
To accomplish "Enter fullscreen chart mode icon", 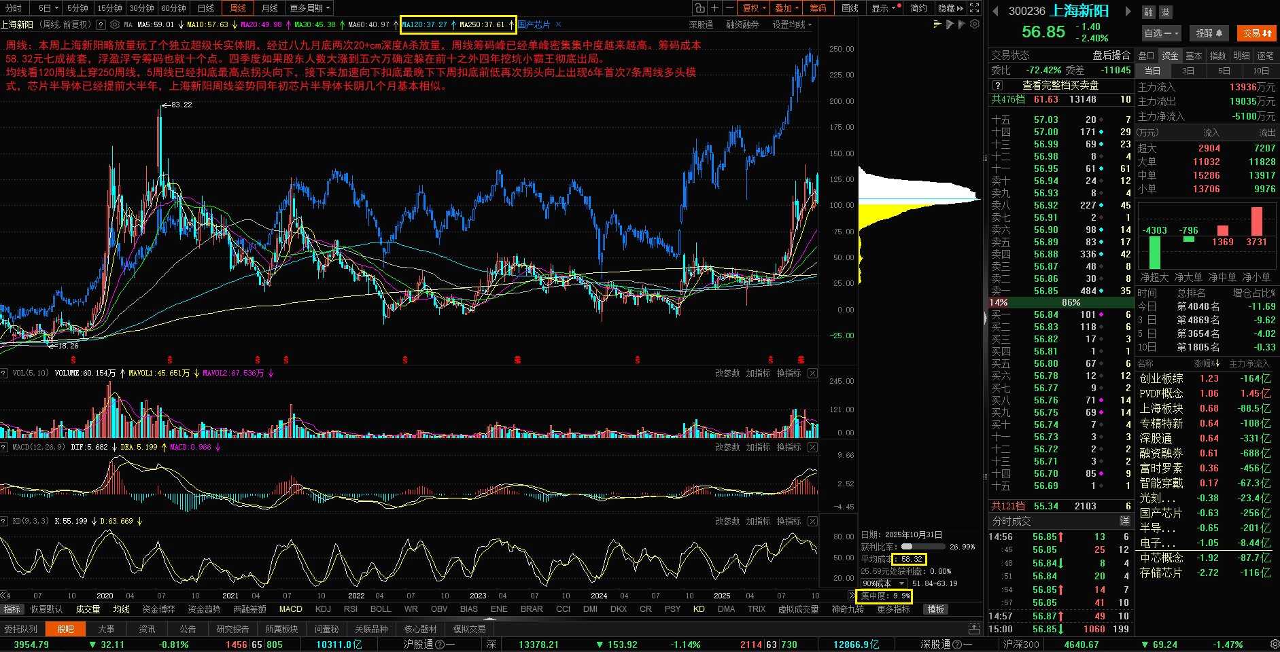I will pos(975,8).
